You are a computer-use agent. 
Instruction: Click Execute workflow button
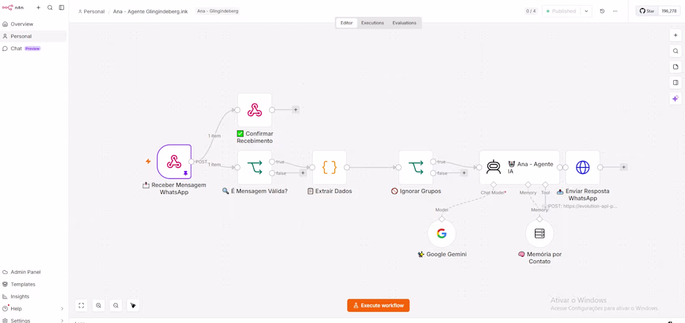(x=379, y=306)
